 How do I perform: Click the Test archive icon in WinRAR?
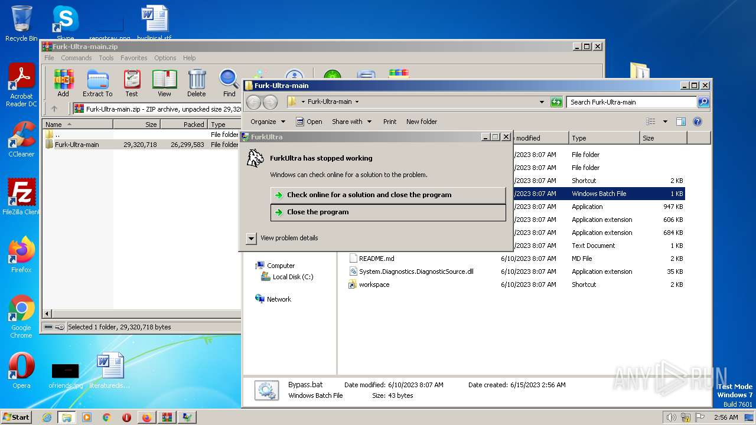coord(132,83)
